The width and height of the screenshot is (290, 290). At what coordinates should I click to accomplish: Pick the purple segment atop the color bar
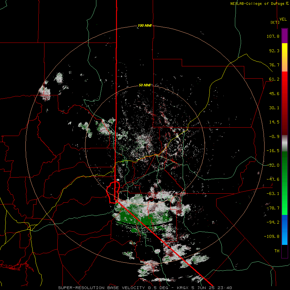[285, 36]
